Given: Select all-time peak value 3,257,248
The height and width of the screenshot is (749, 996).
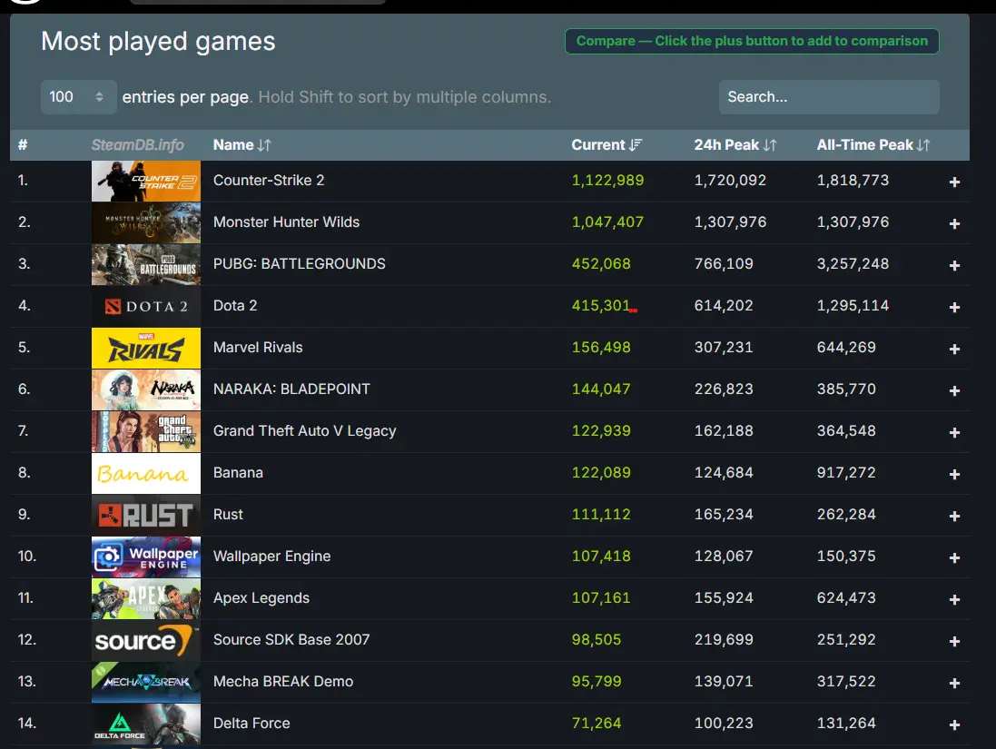Looking at the screenshot, I should [853, 264].
